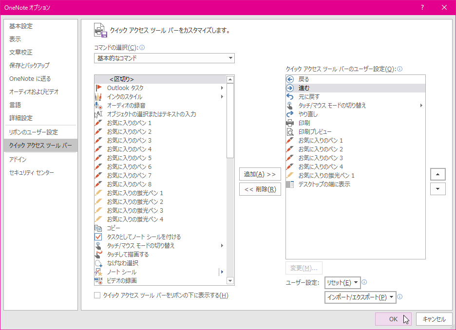Click the 元に戻す undo icon
The width and height of the screenshot is (456, 330).
[x=290, y=97]
